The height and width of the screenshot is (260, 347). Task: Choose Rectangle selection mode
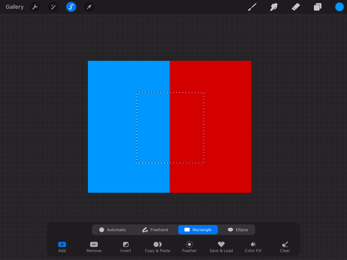198,229
